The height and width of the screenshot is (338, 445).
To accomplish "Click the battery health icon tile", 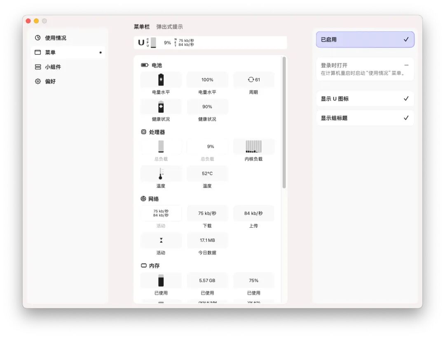I will point(161,107).
